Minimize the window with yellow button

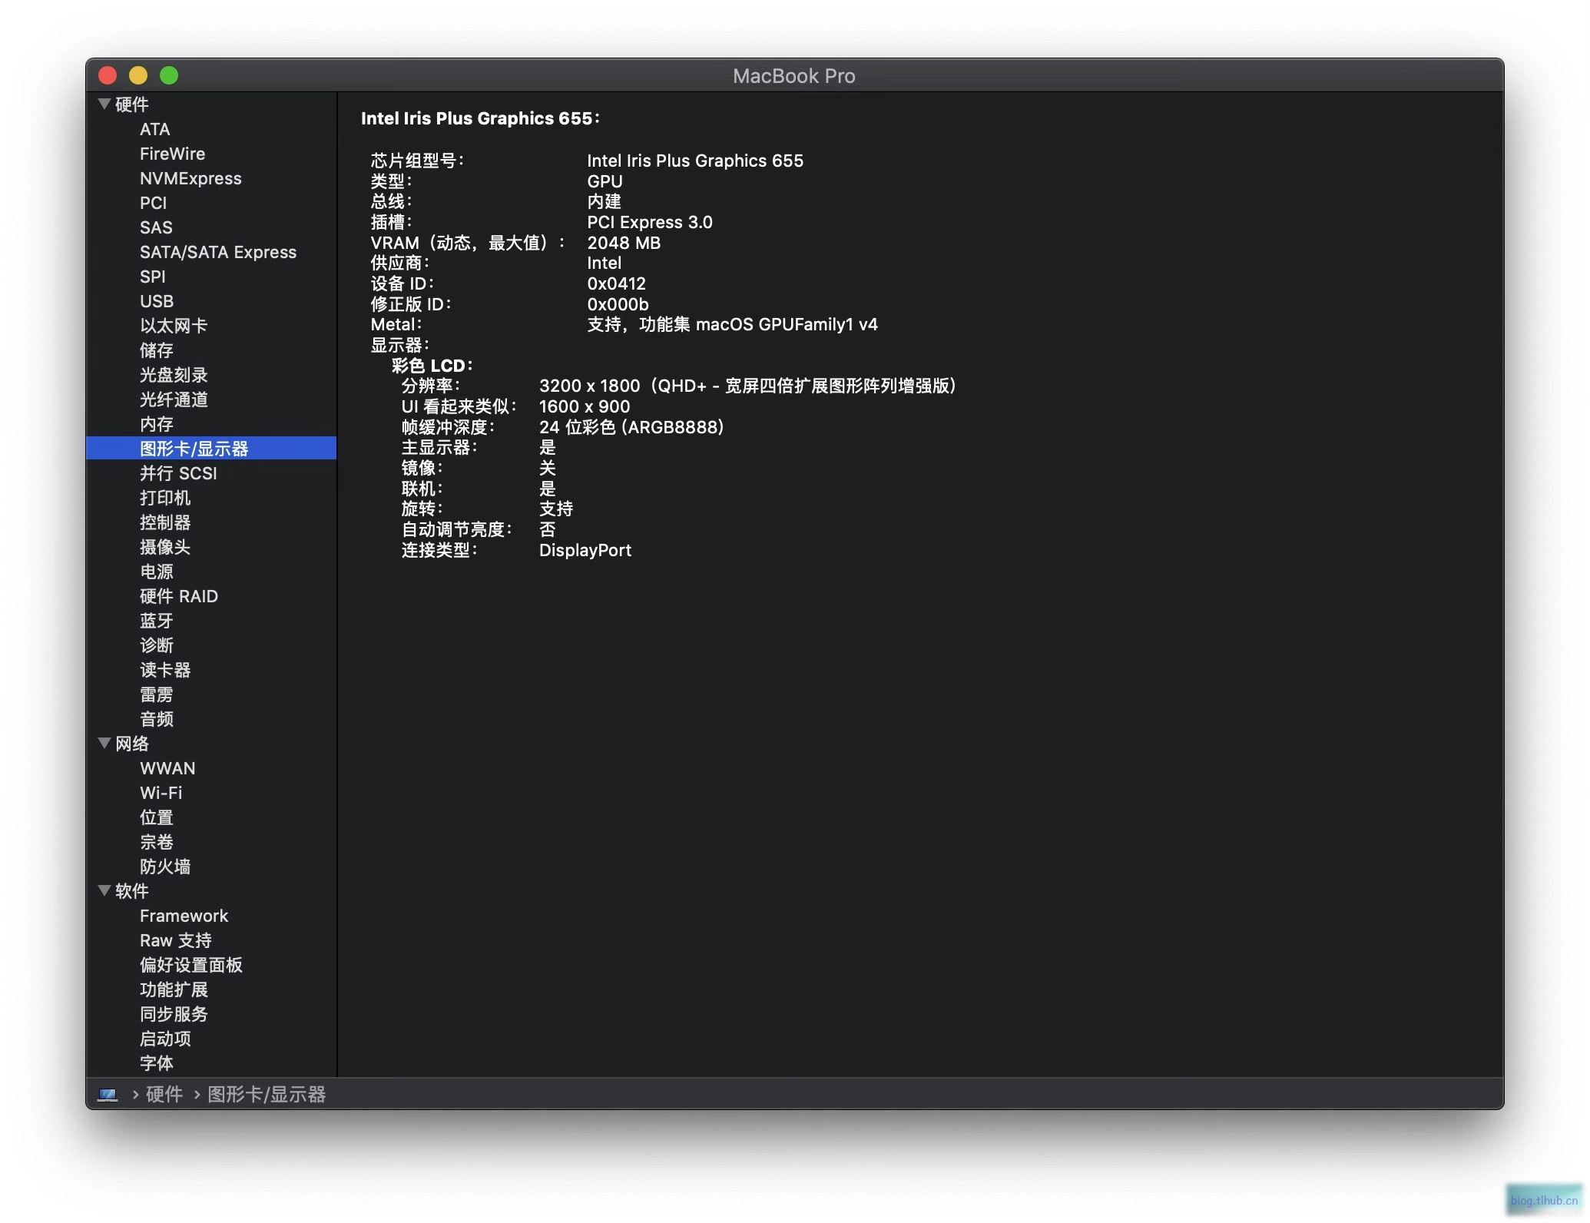pyautogui.click(x=138, y=75)
